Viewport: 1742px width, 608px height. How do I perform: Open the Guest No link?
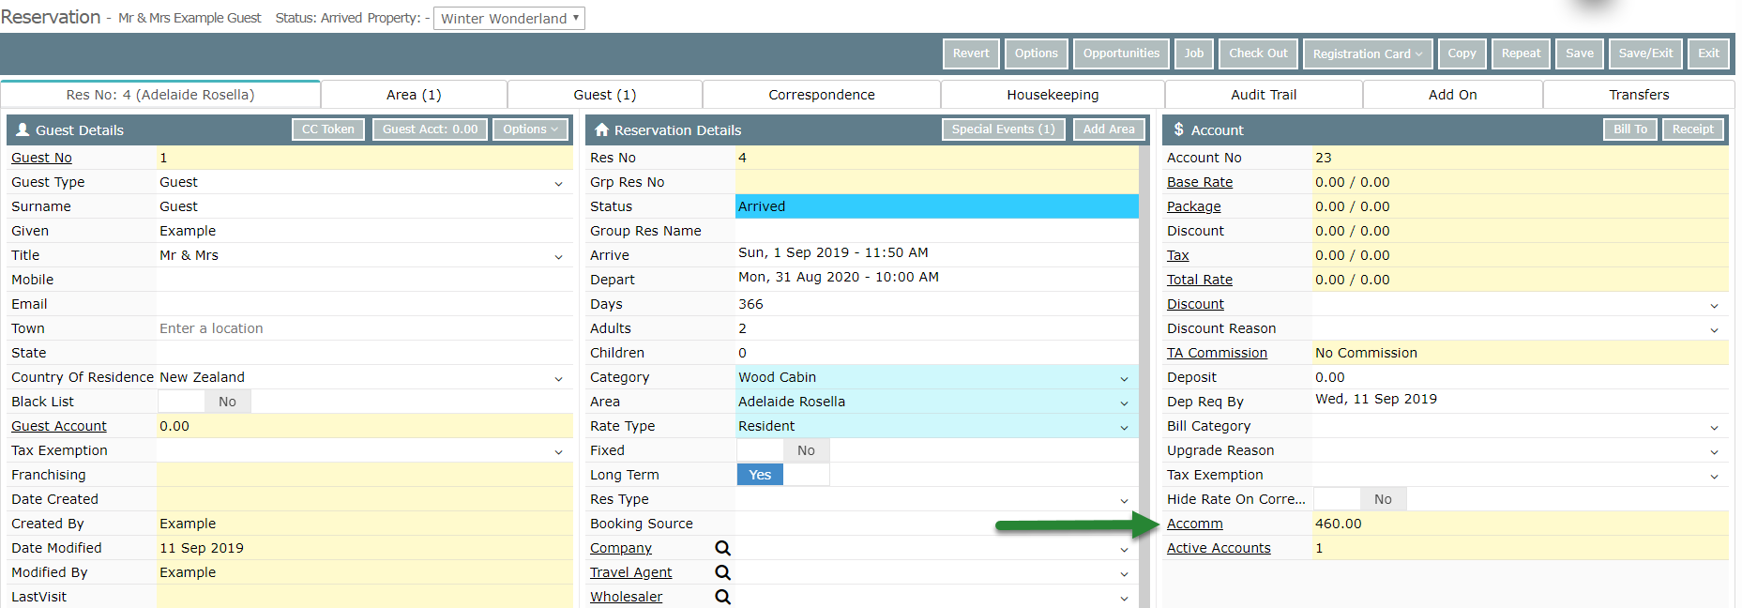[x=41, y=158]
